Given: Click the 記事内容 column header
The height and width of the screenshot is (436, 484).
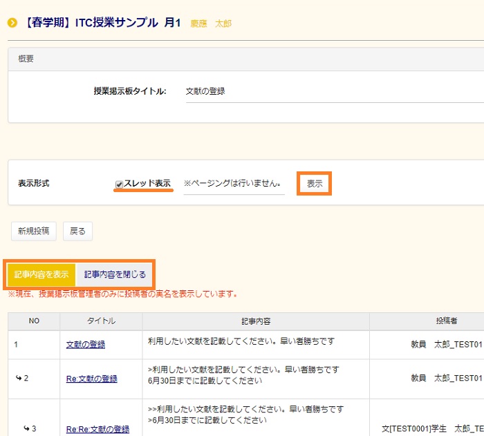Looking at the screenshot, I should click(x=256, y=321).
